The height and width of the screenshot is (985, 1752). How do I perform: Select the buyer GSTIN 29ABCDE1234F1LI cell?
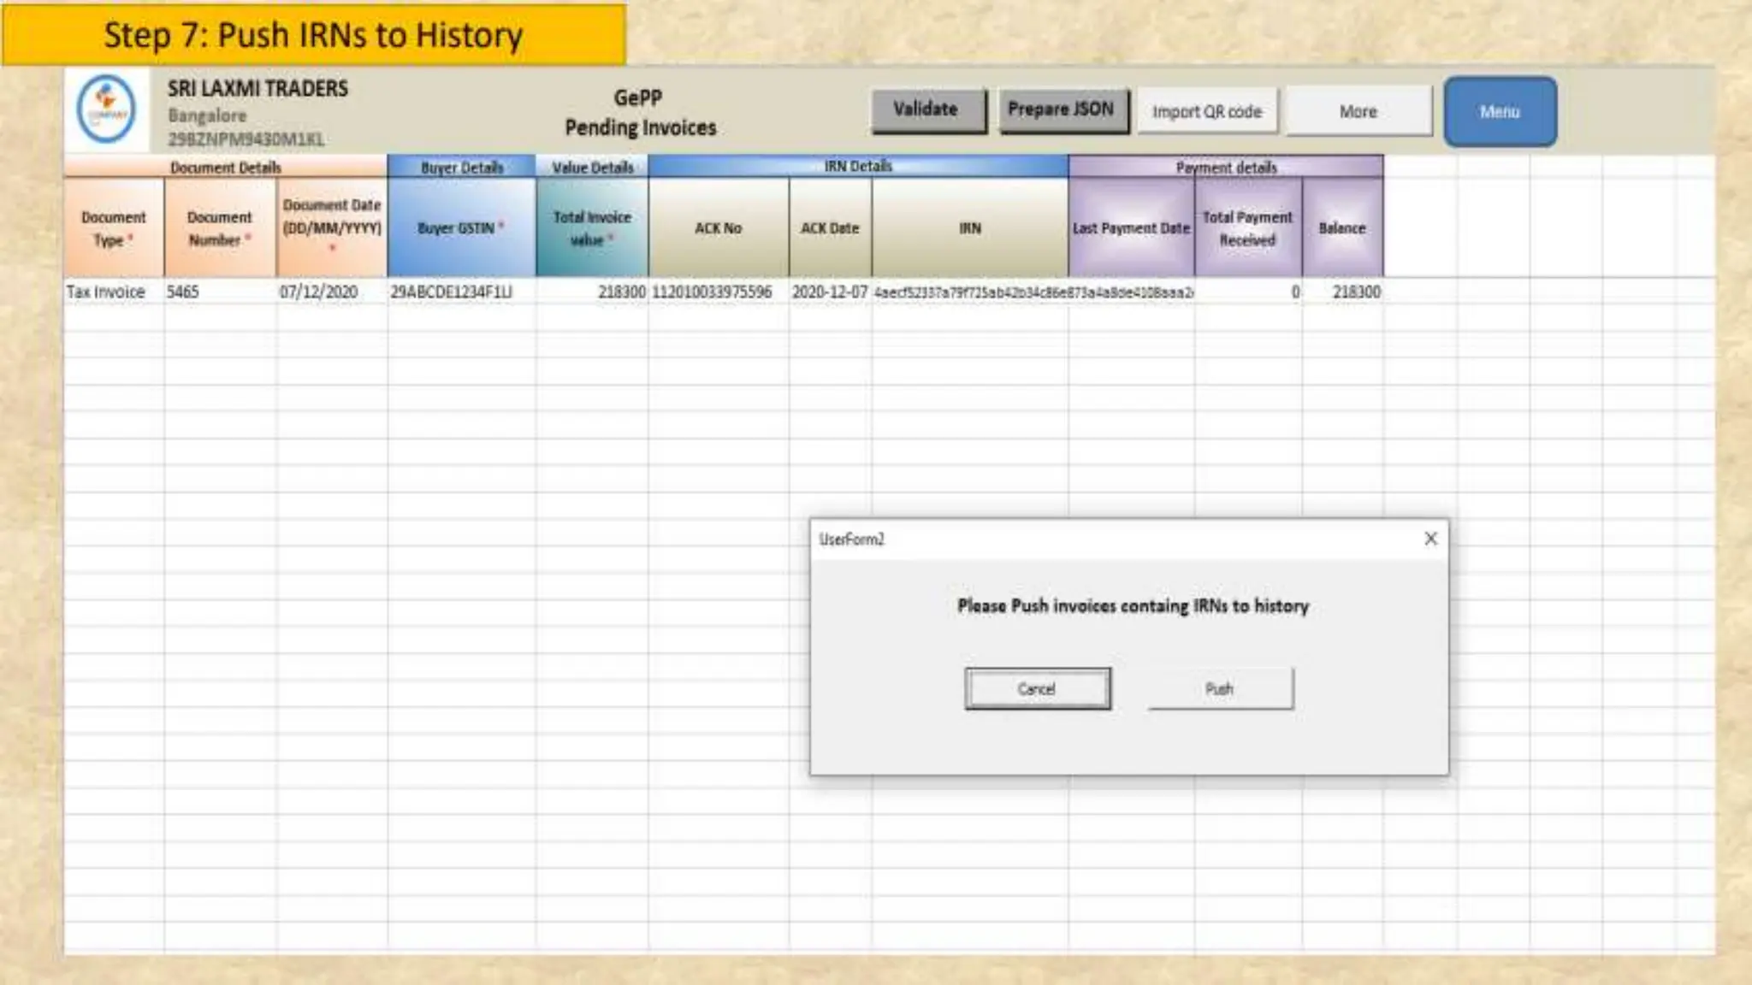coord(452,292)
